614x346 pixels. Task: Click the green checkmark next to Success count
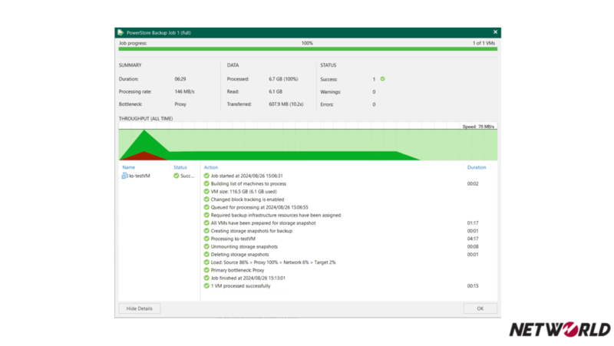(x=382, y=79)
